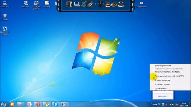The image size is (191, 107).
Task: Click the laptop icon in the top dock
Action: (77, 4)
